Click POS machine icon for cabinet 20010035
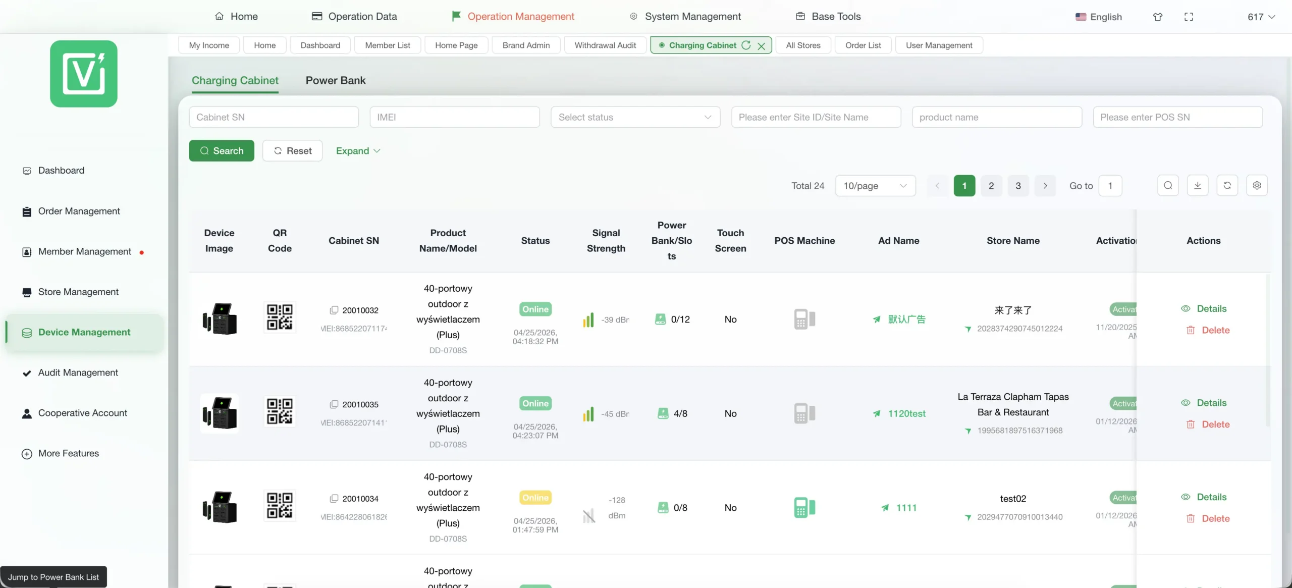This screenshot has width=1292, height=588. click(804, 413)
